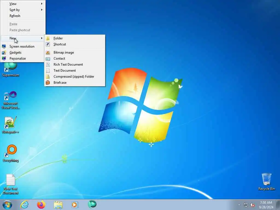Select the Everything search desktop icon
The image size is (280, 210).
click(x=11, y=153)
